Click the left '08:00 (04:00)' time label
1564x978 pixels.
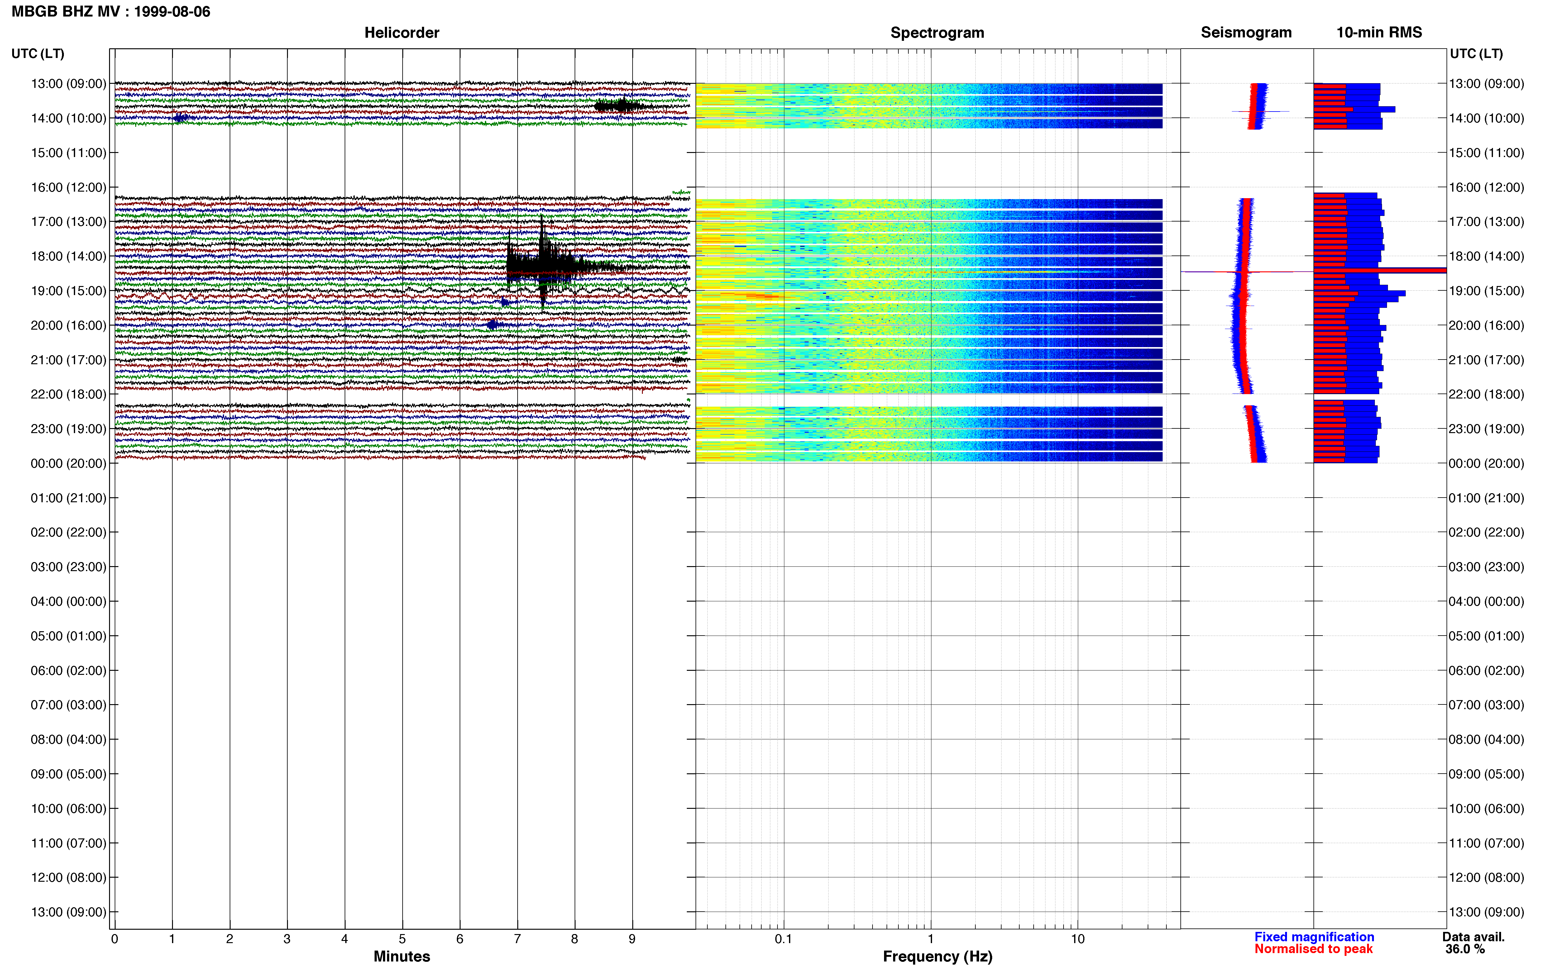pos(69,739)
